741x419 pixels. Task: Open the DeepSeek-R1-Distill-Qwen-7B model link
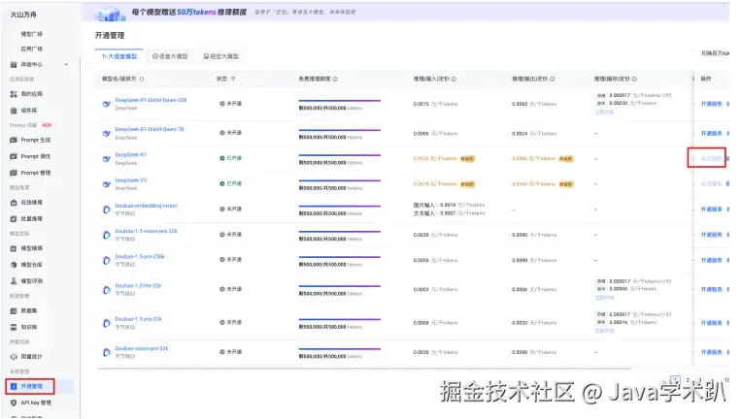[x=150, y=129]
